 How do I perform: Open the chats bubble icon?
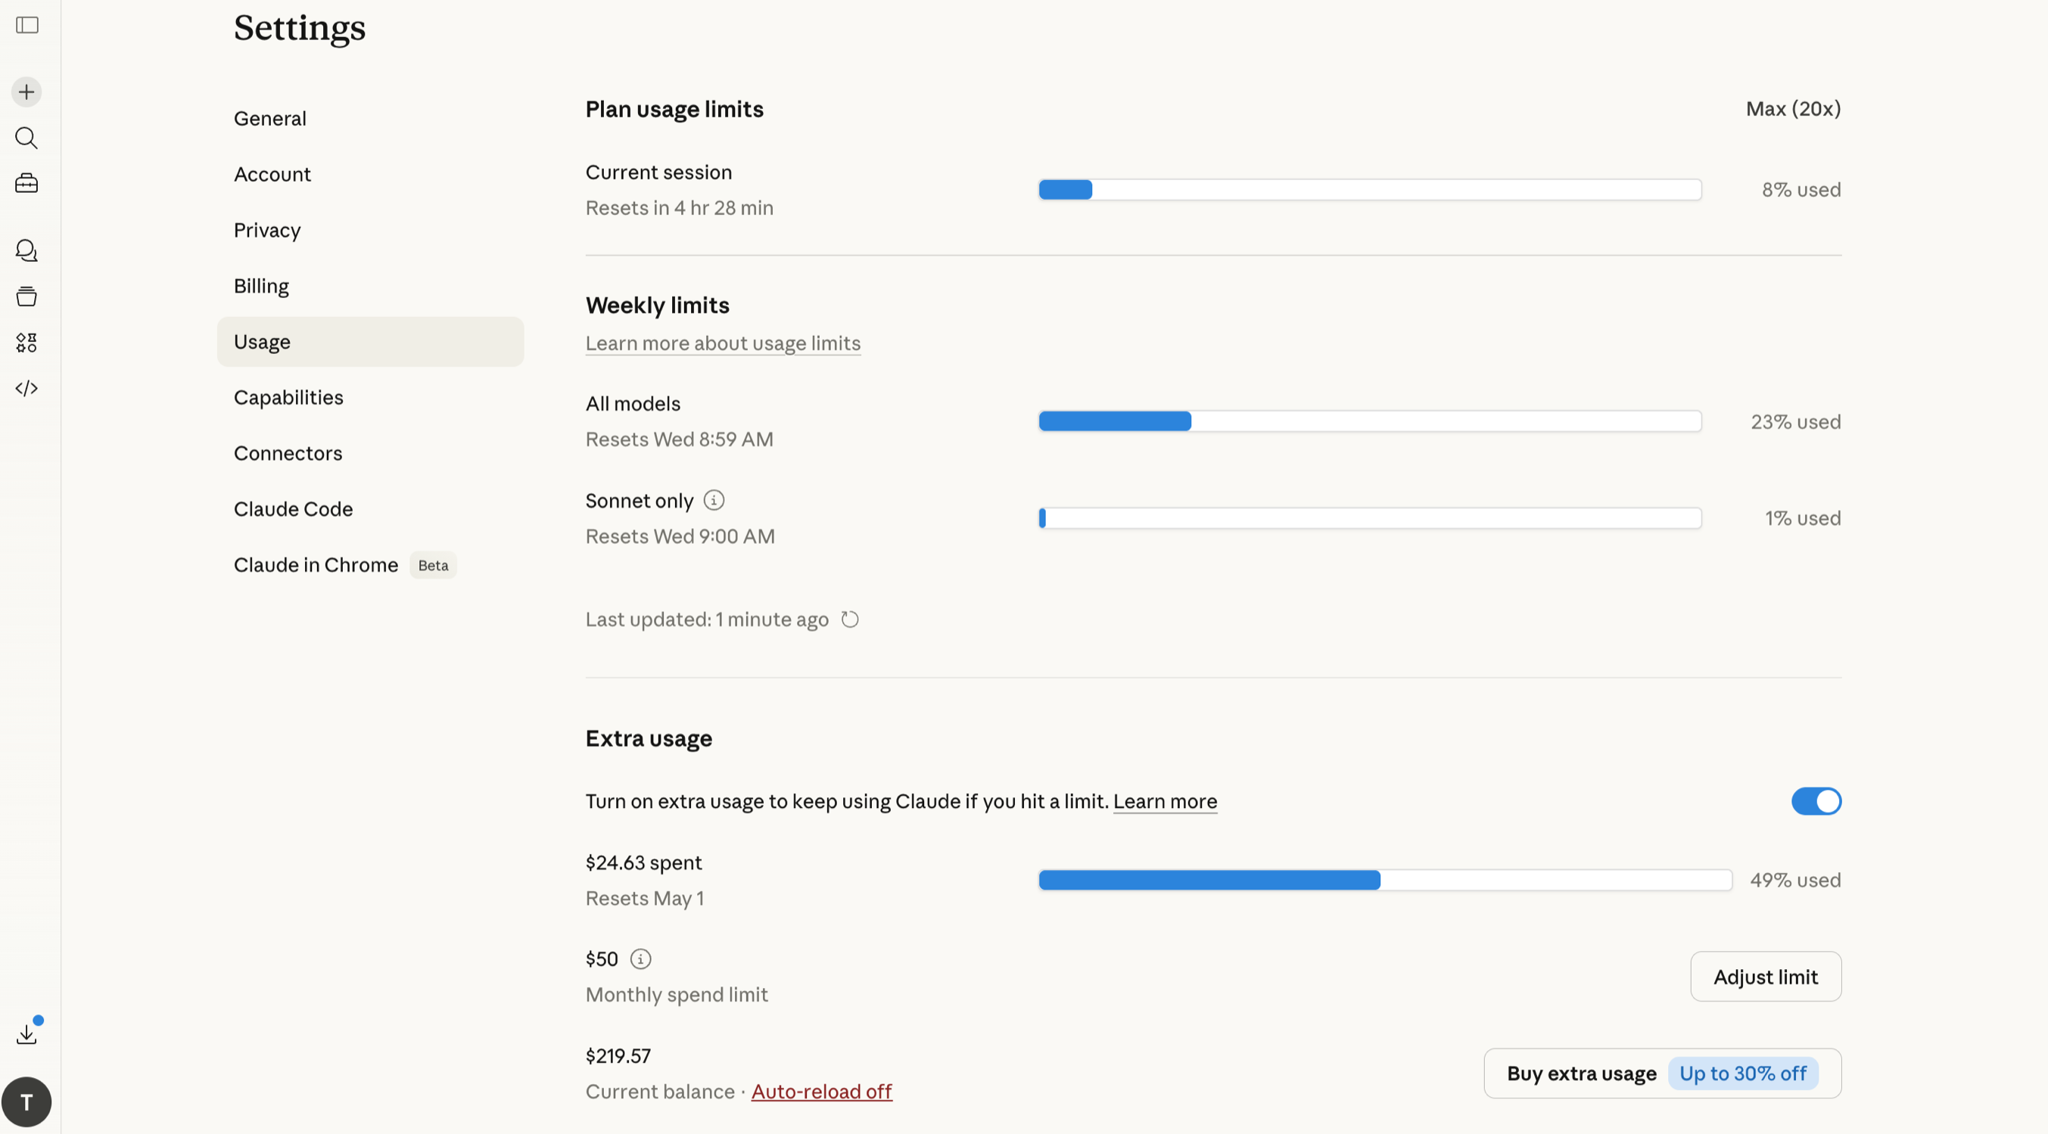(27, 251)
